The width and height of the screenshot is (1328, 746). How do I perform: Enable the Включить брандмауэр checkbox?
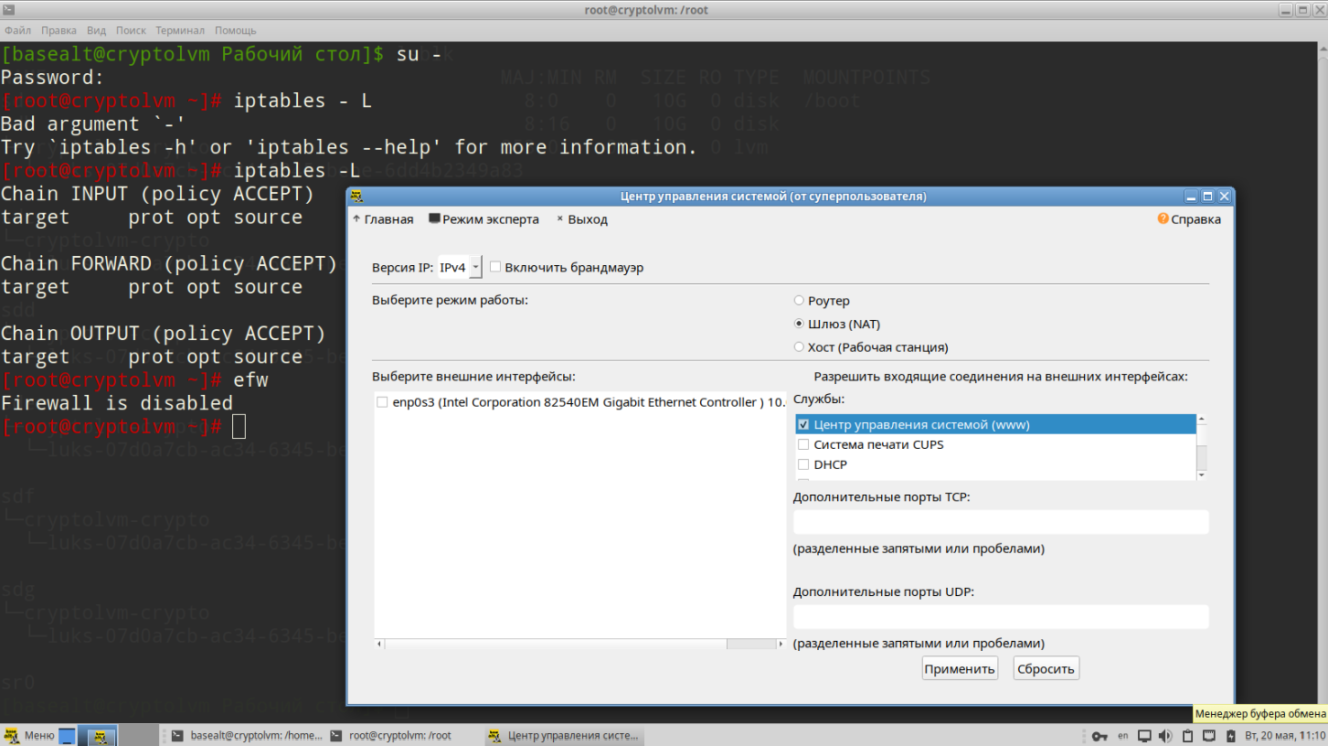coord(495,267)
